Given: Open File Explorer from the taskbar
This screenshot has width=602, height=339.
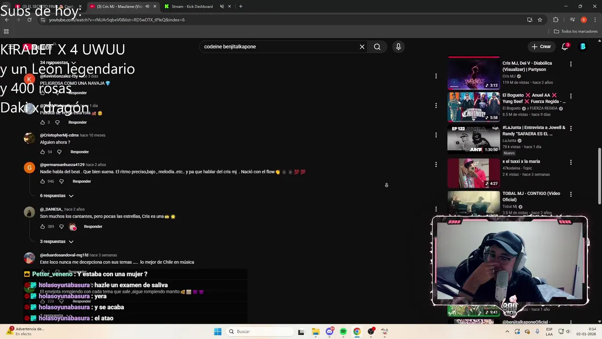Looking at the screenshot, I should pos(316,331).
